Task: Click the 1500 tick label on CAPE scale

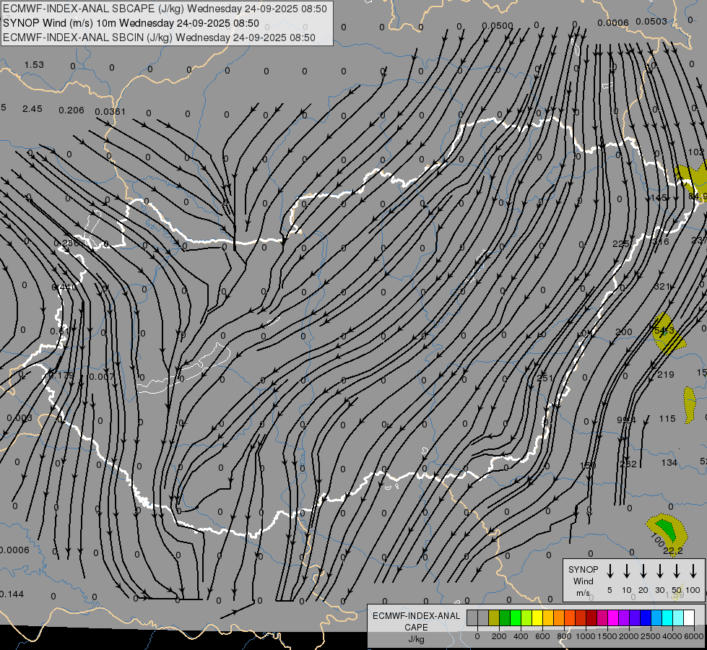Action: pos(607,636)
